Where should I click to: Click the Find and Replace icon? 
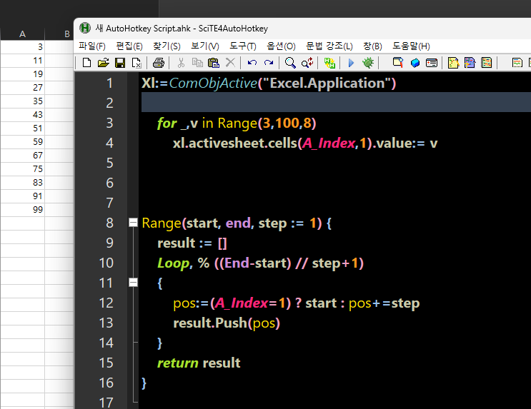[x=307, y=63]
